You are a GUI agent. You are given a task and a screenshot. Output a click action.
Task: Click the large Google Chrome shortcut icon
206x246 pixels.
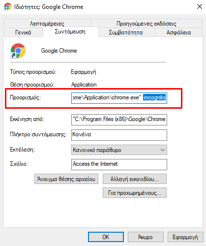[18, 51]
